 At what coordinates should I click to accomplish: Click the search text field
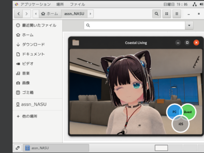(x=134, y=25)
